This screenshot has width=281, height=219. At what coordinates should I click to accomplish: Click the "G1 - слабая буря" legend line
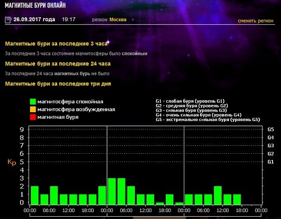[x=190, y=100]
